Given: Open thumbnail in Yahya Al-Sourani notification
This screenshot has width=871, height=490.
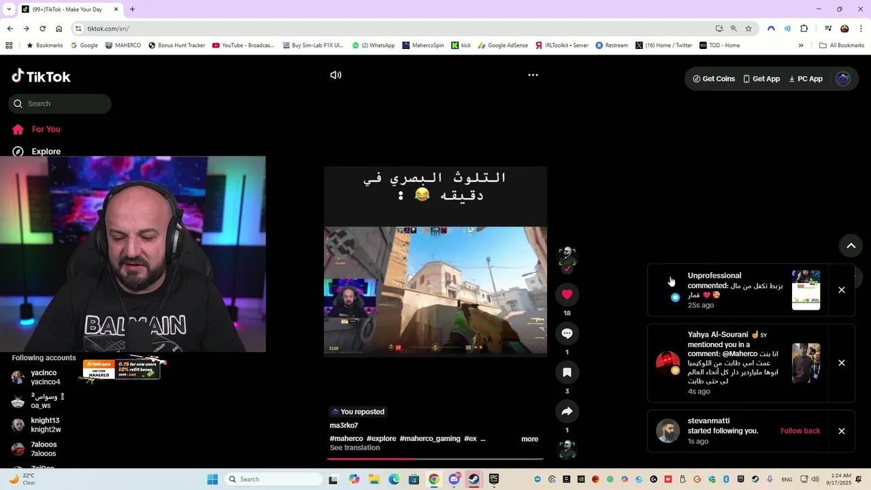Looking at the screenshot, I should [x=806, y=363].
